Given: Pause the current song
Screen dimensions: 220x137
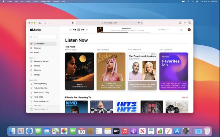Looking at the screenshot, I should click(79, 30).
